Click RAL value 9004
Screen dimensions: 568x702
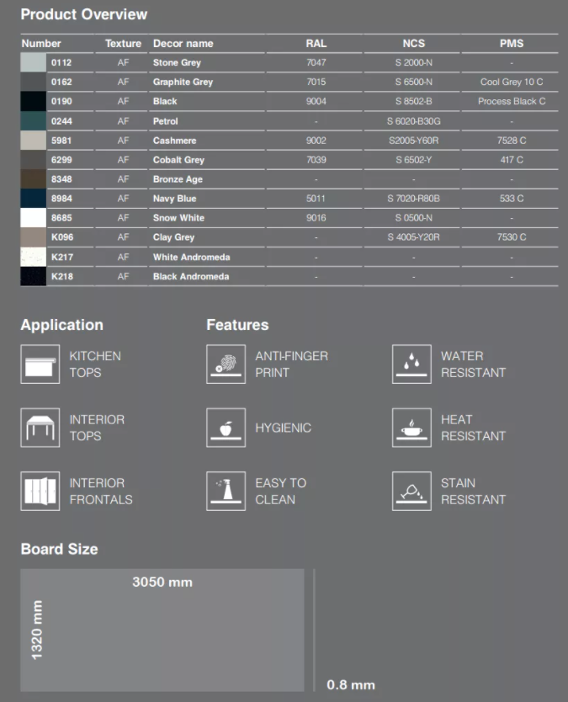(316, 101)
